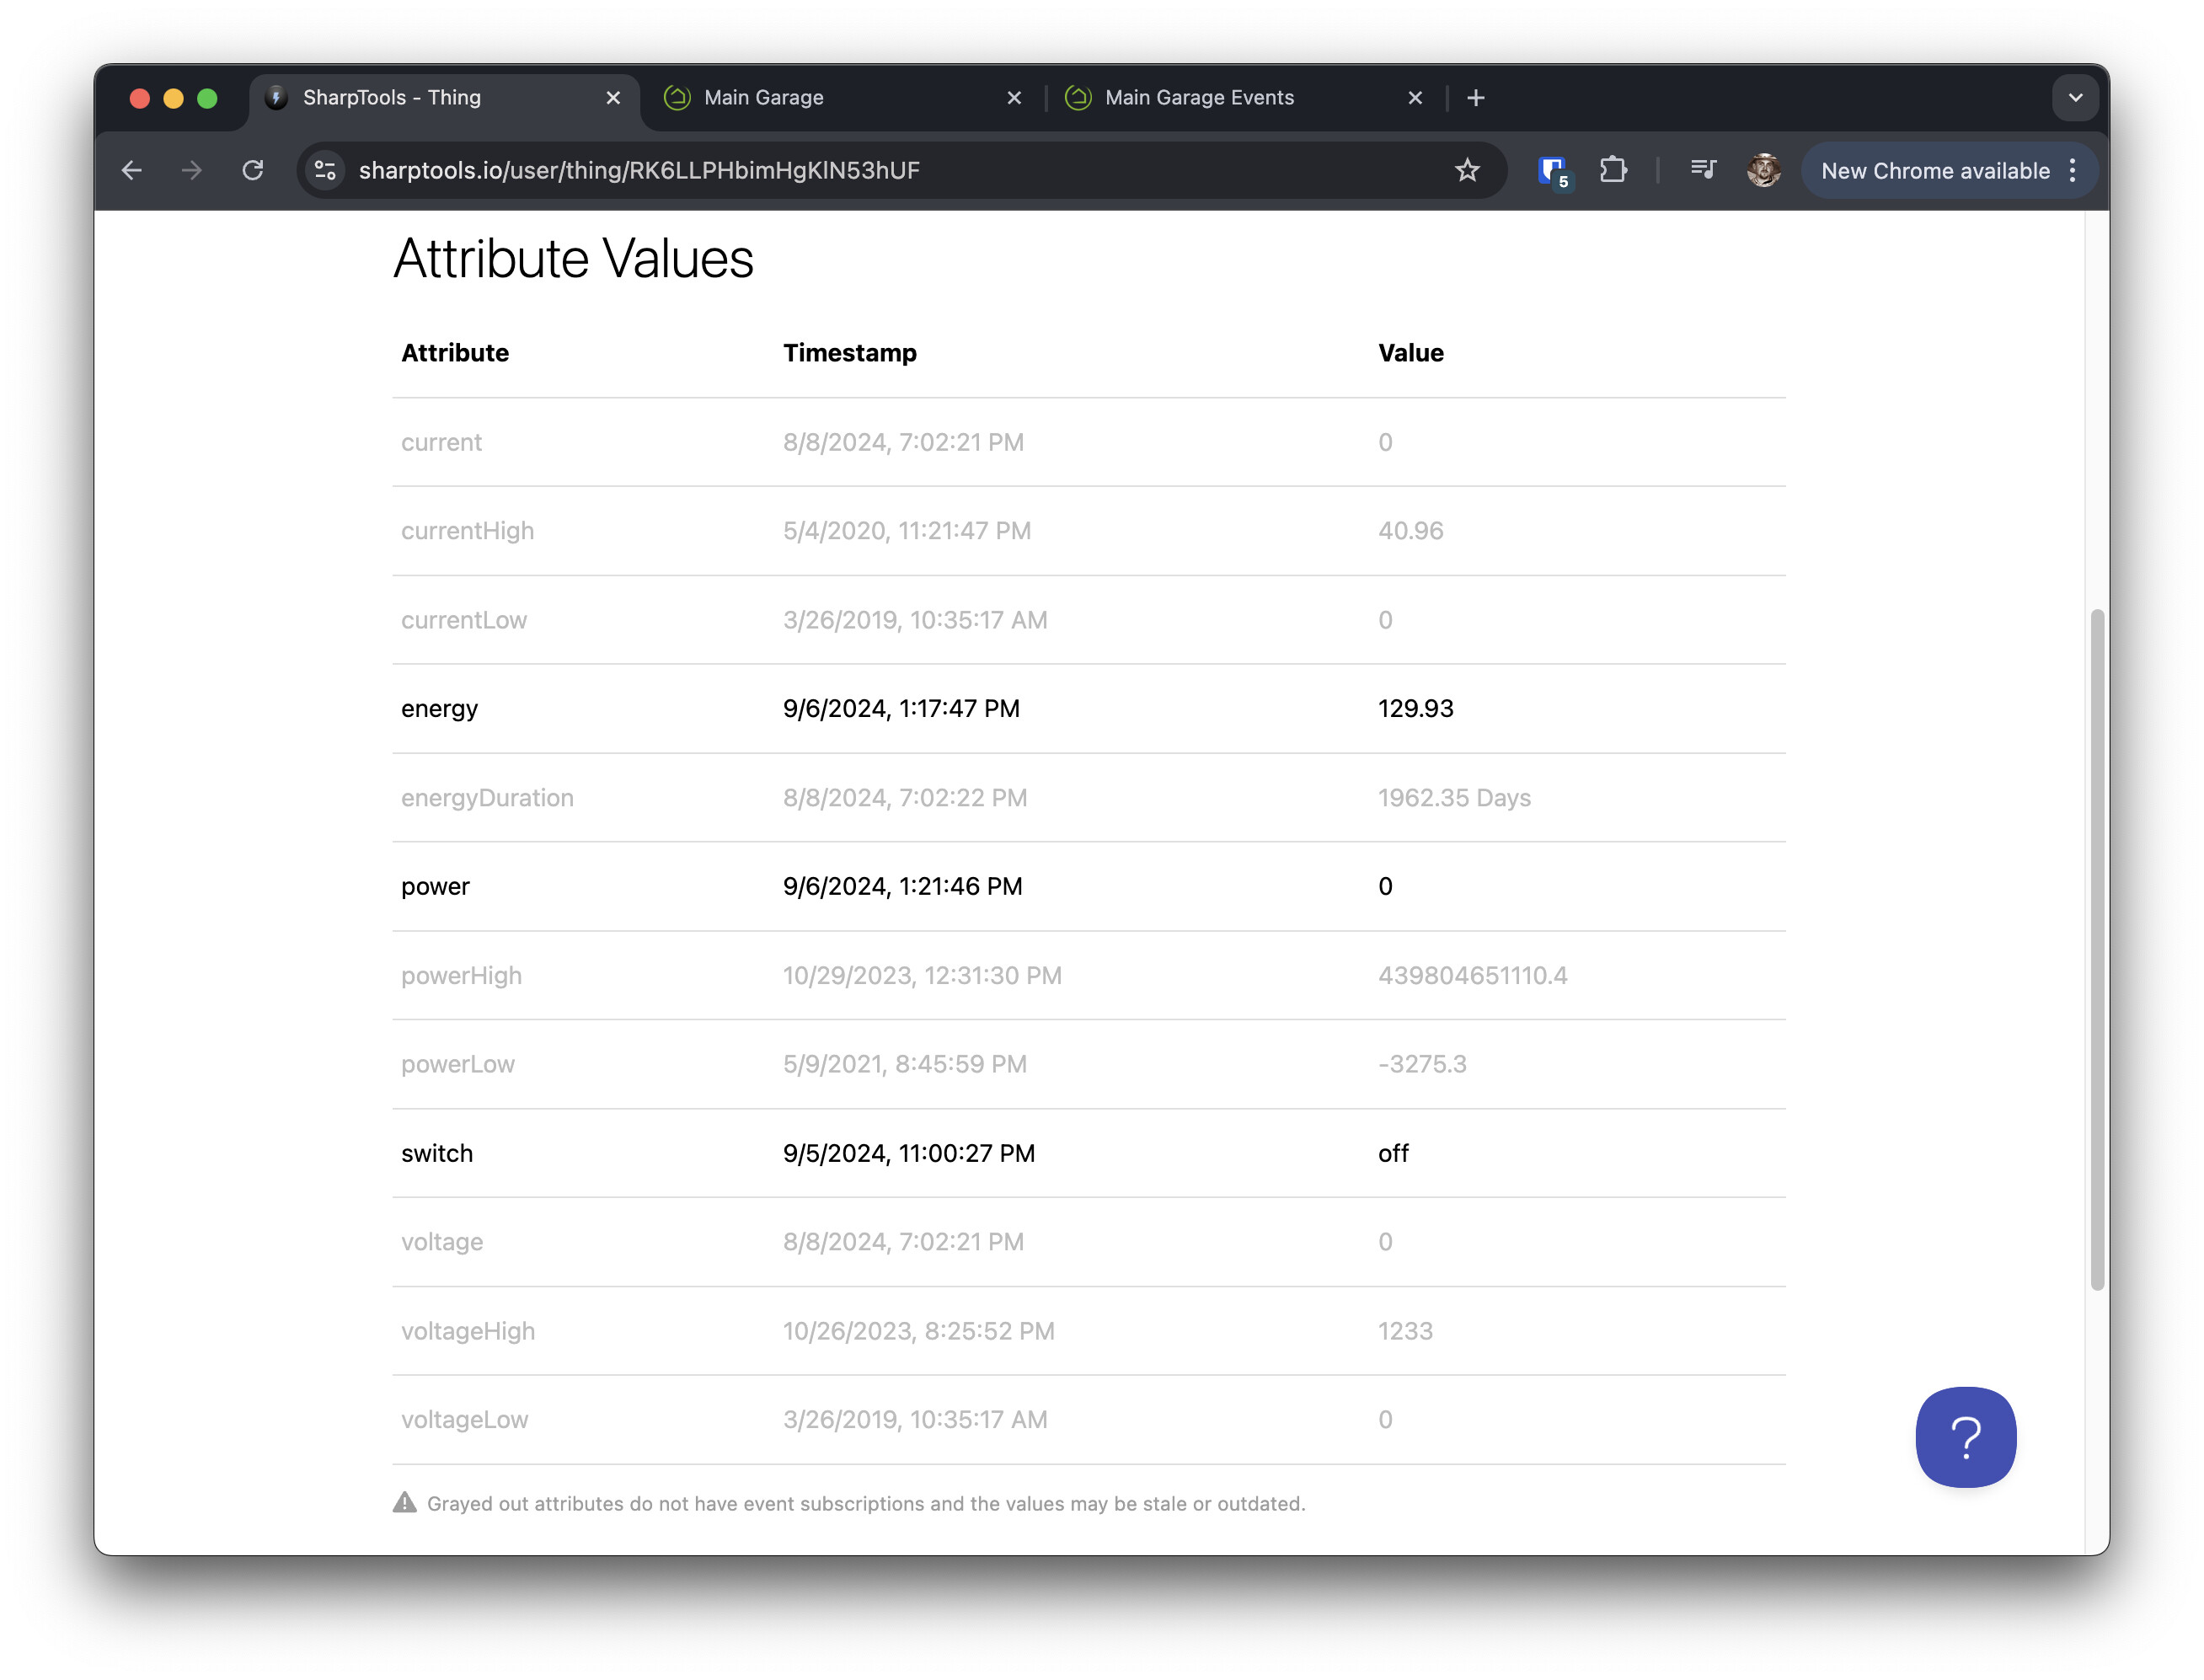Click the Timestamp column header

(849, 353)
